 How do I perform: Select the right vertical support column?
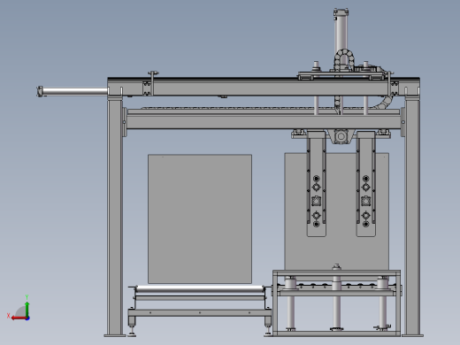(412, 217)
